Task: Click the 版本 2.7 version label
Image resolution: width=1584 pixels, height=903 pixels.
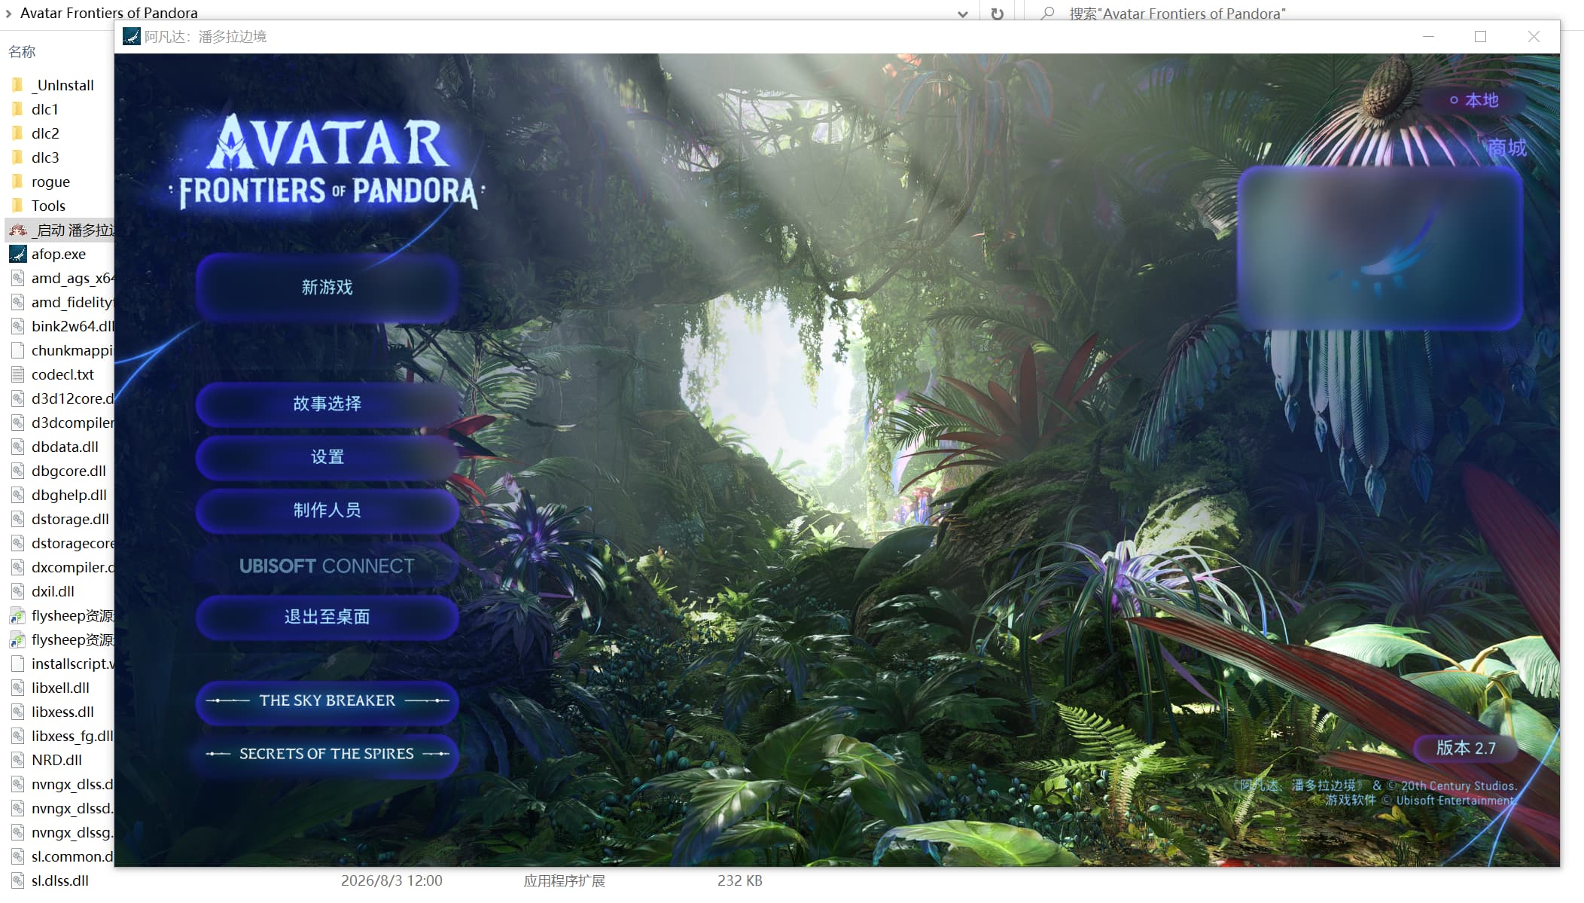Action: (x=1466, y=748)
